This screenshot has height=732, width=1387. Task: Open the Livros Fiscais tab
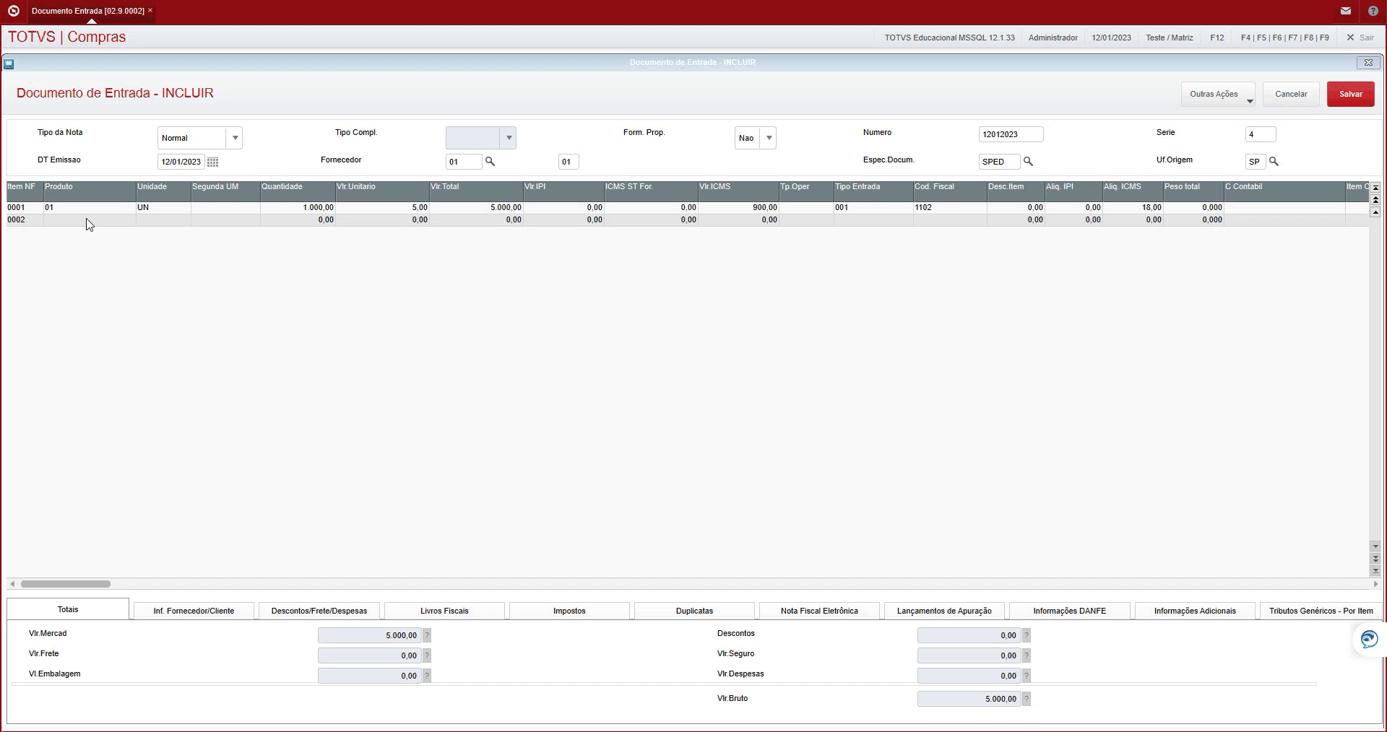pos(444,611)
